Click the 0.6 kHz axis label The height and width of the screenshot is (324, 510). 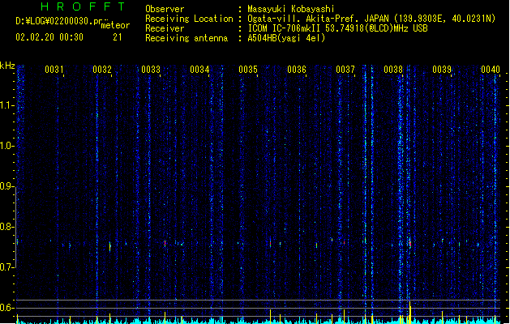pos(6,308)
